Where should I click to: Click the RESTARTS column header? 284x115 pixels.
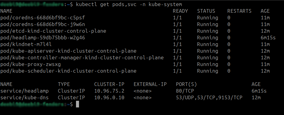tap(239, 11)
